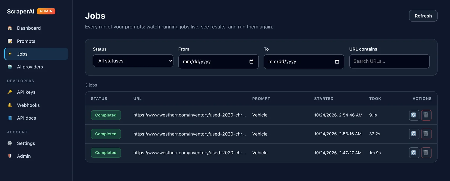
Task: Click the STARTED column header
Action: click(324, 99)
